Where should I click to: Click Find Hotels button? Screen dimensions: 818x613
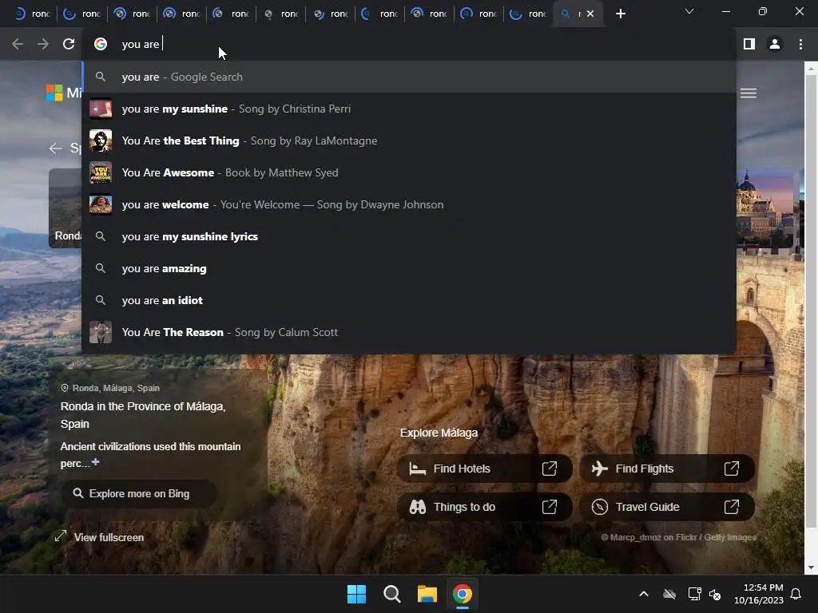click(484, 469)
